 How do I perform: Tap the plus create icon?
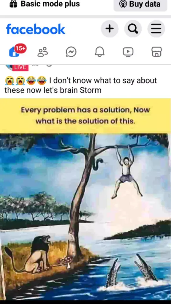[x=110, y=29]
